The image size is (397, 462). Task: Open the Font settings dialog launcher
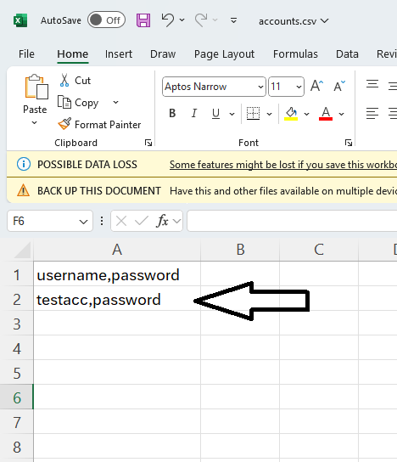click(x=349, y=143)
